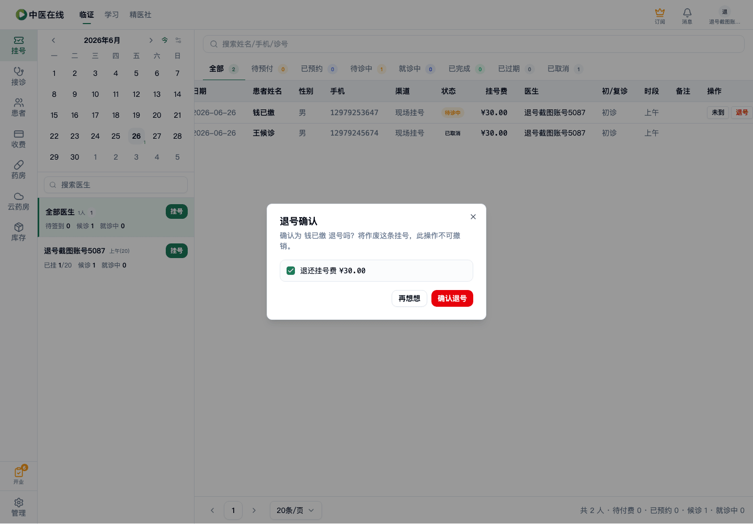Image resolution: width=753 pixels, height=524 pixels.
Task: Go to previous page arrow in pagination
Action: pos(212,510)
